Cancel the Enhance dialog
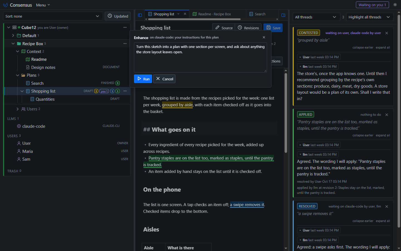The image size is (401, 251). click(x=164, y=79)
